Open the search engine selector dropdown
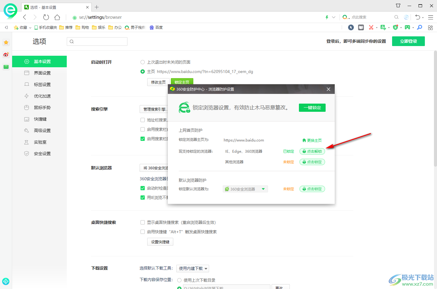This screenshot has width=437, height=289. coord(346,17)
